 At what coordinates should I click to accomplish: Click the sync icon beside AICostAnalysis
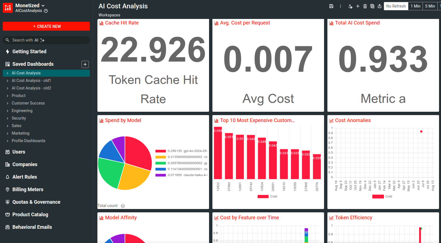point(46,11)
